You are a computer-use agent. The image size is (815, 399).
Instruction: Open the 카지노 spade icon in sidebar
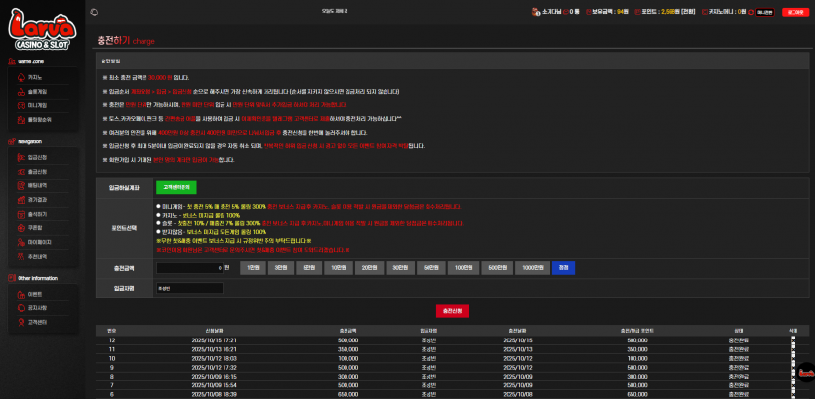(x=20, y=77)
